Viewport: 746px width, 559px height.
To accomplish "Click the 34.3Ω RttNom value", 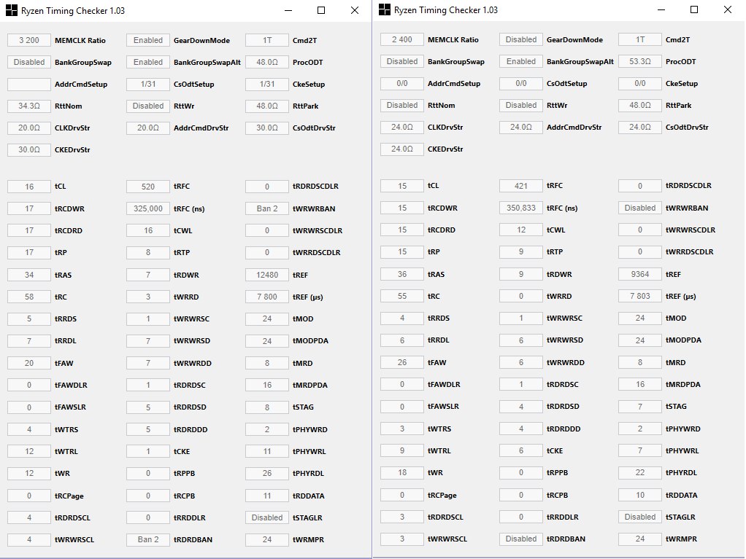I will tap(29, 106).
